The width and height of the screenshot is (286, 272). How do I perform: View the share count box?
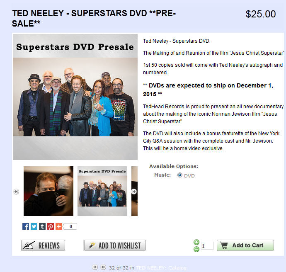point(70,226)
